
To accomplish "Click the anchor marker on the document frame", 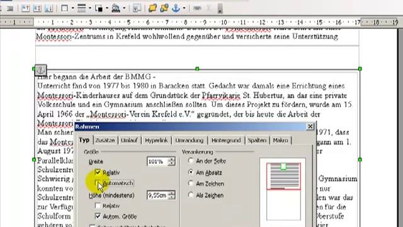I will pyautogui.click(x=40, y=70).
